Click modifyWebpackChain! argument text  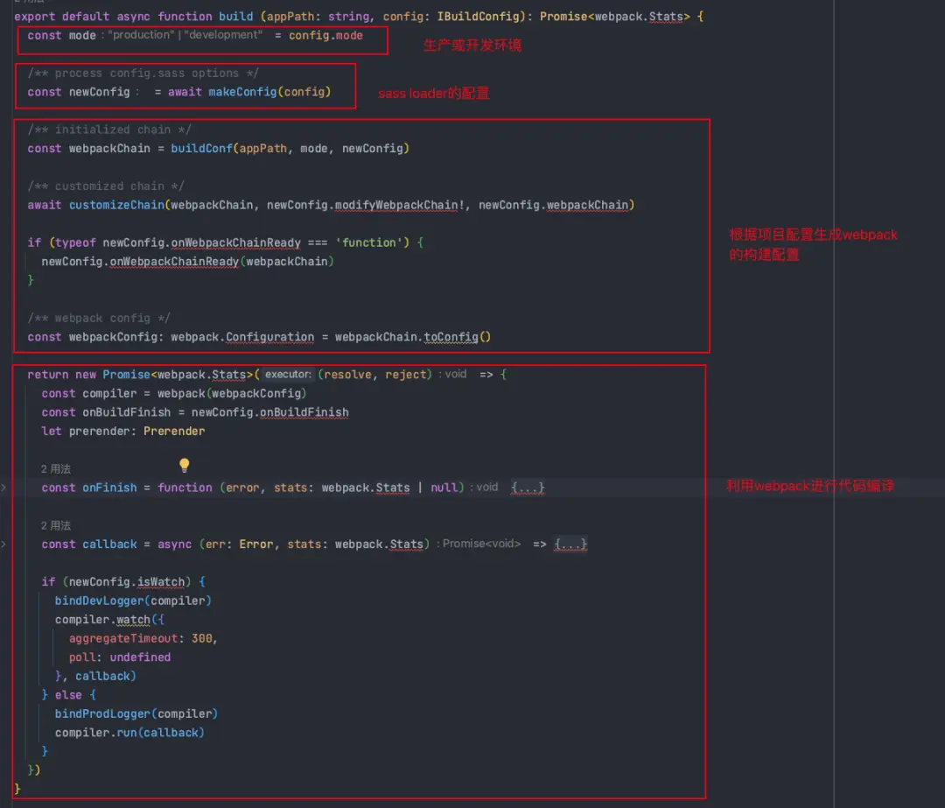400,205
